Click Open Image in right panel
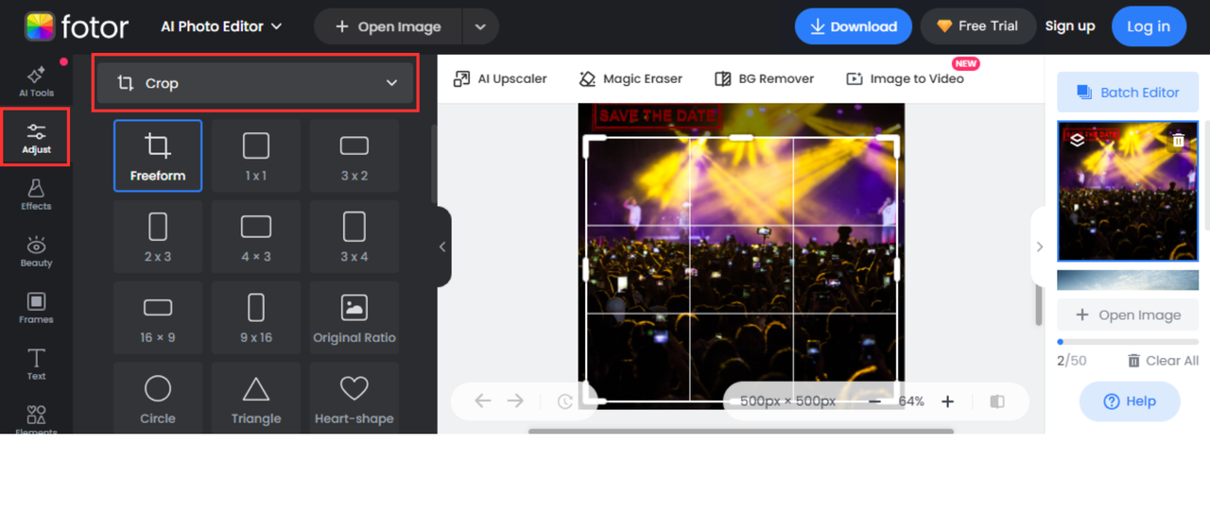 (1128, 316)
